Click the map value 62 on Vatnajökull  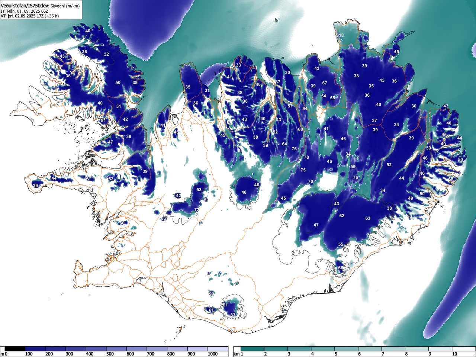point(342,216)
